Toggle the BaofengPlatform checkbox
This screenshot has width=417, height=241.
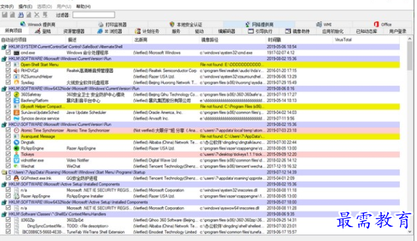pos(8,100)
